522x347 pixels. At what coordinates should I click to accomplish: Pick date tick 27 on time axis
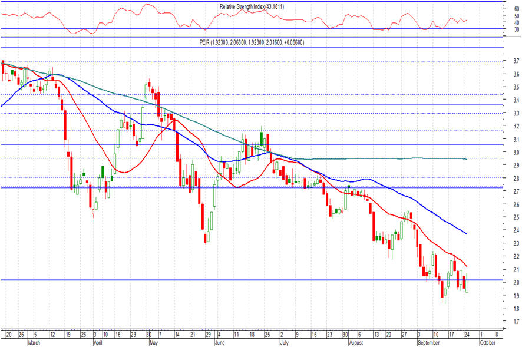(404, 335)
